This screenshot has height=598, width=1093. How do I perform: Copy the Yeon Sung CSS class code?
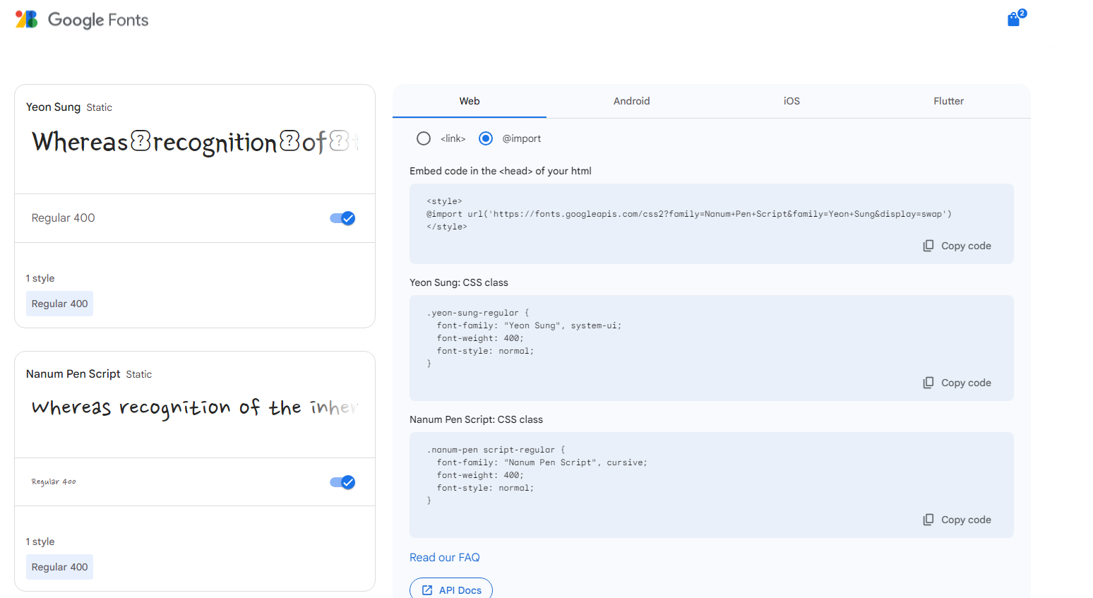coord(957,383)
